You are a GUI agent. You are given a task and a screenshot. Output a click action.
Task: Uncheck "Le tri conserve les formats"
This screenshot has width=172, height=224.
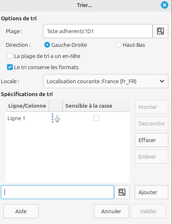[10, 67]
